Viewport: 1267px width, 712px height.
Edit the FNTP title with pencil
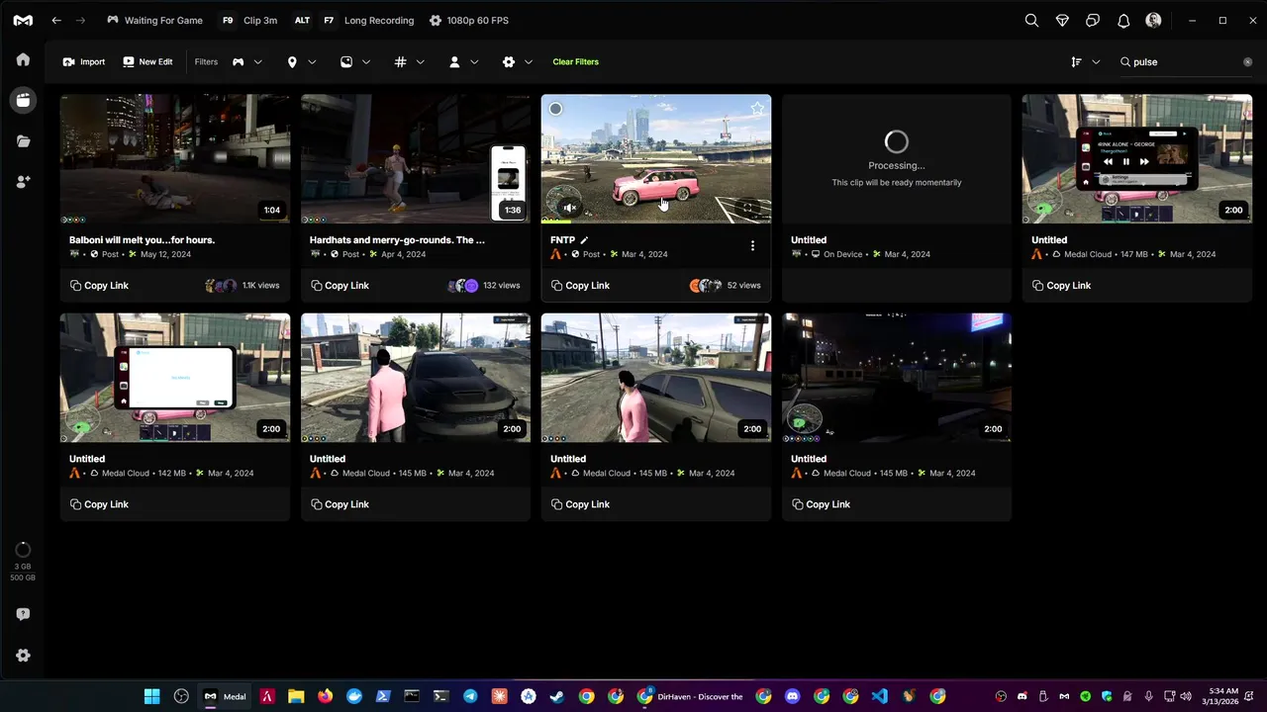click(x=584, y=240)
